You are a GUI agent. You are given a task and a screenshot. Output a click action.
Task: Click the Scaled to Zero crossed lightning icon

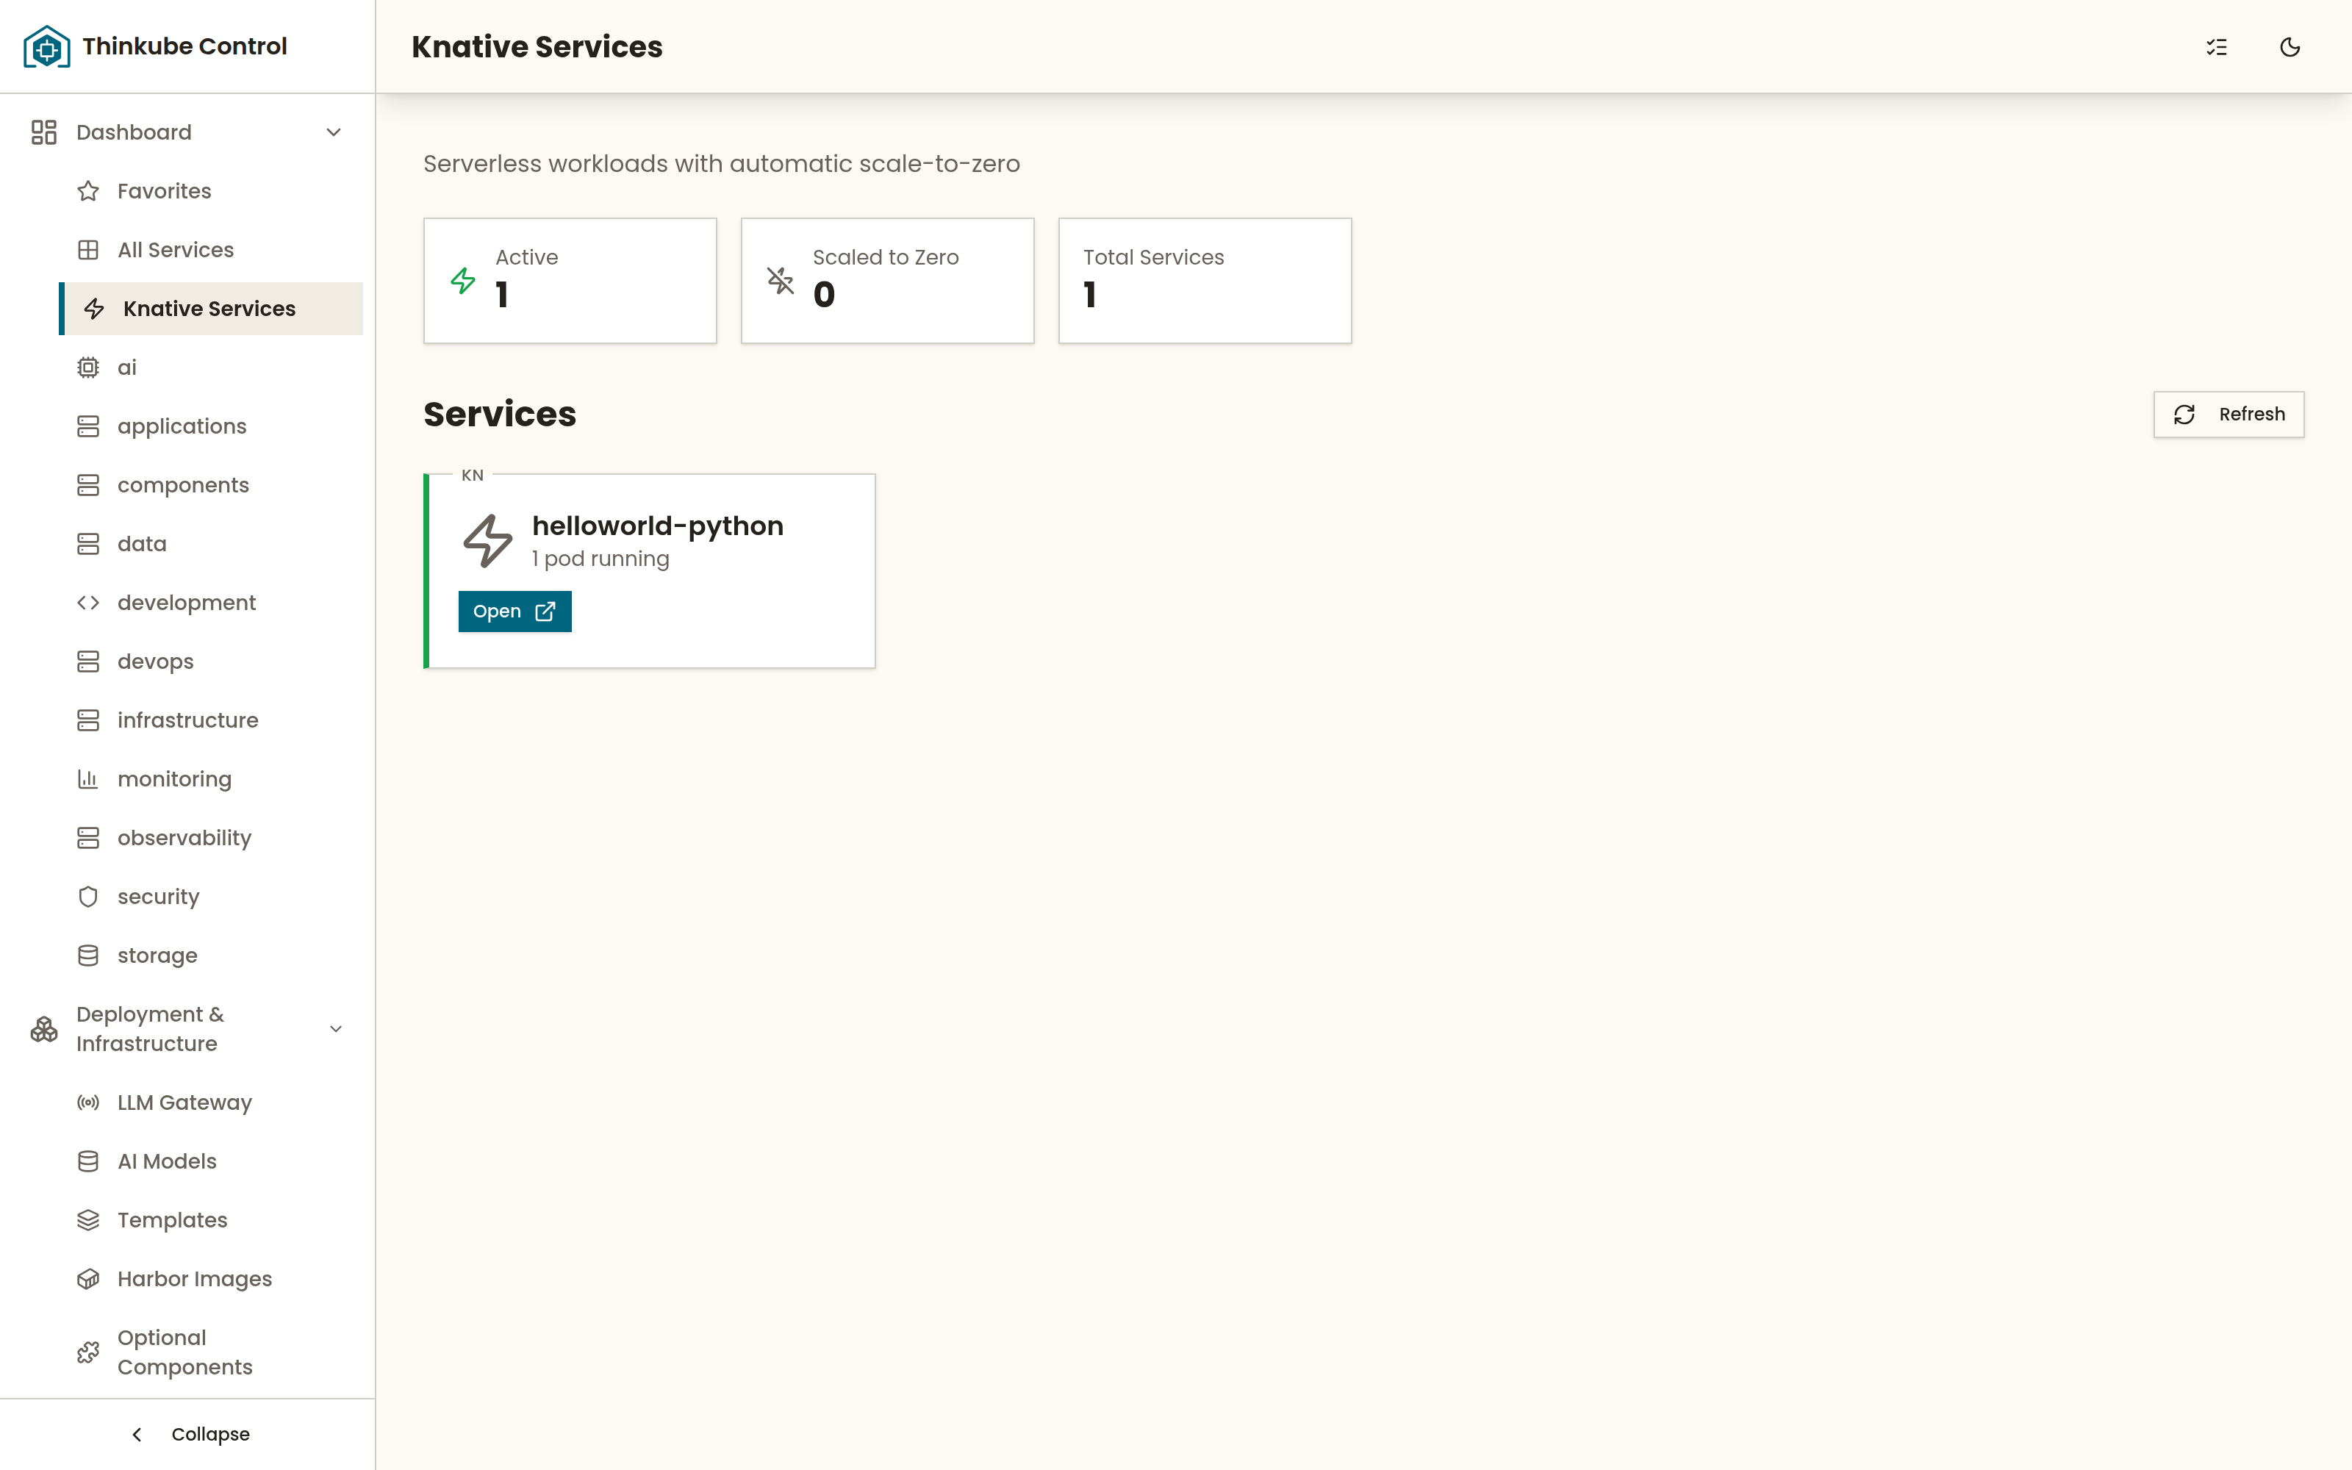[x=781, y=281]
